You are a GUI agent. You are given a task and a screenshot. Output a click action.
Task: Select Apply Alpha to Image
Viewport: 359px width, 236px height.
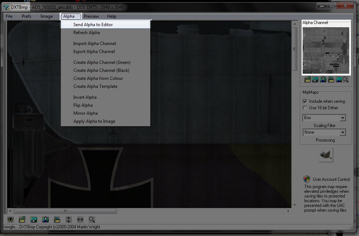(x=105, y=121)
